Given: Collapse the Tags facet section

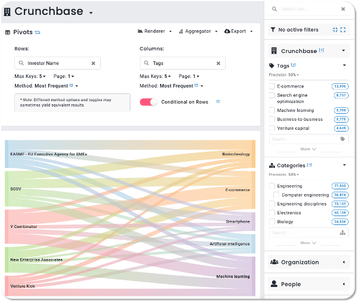Looking at the screenshot, I should 344,65.
